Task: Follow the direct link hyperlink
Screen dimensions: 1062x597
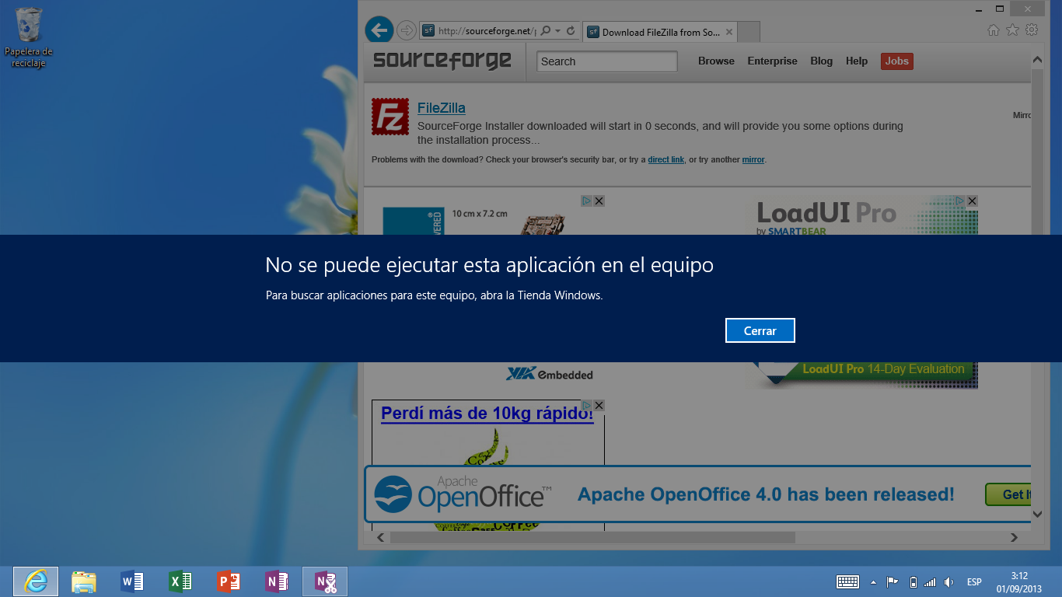Action: 665,159
